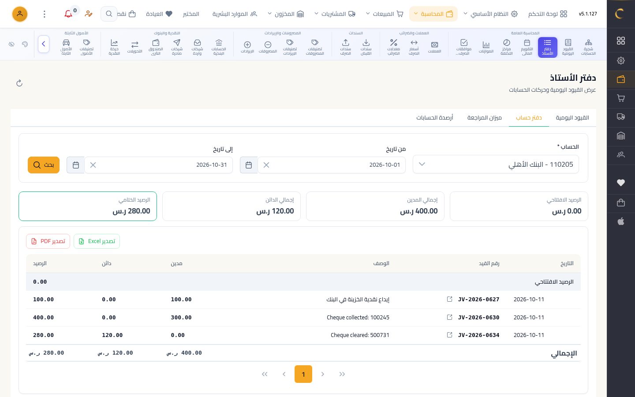Click the notifications bell icon
Screen dimensions: 635x397
click(68, 14)
